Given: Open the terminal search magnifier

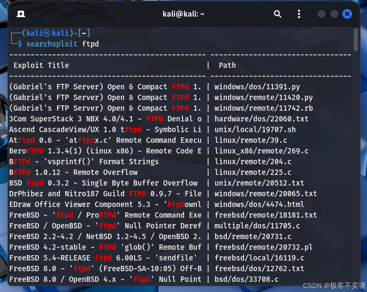Looking at the screenshot, I should [x=278, y=14].
